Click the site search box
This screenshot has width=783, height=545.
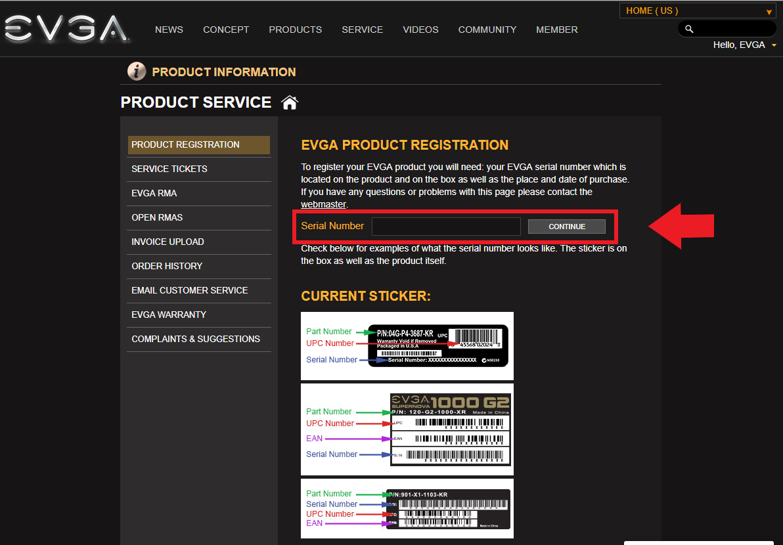pos(727,29)
